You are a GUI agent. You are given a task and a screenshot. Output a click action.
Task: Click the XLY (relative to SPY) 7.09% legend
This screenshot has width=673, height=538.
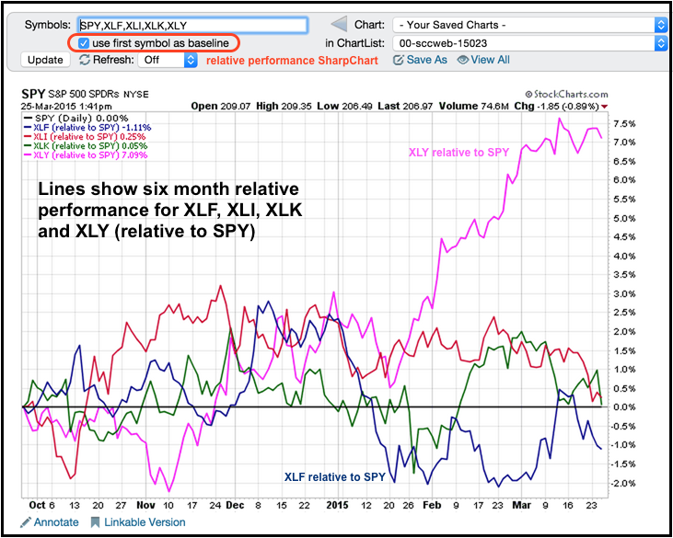click(x=86, y=155)
